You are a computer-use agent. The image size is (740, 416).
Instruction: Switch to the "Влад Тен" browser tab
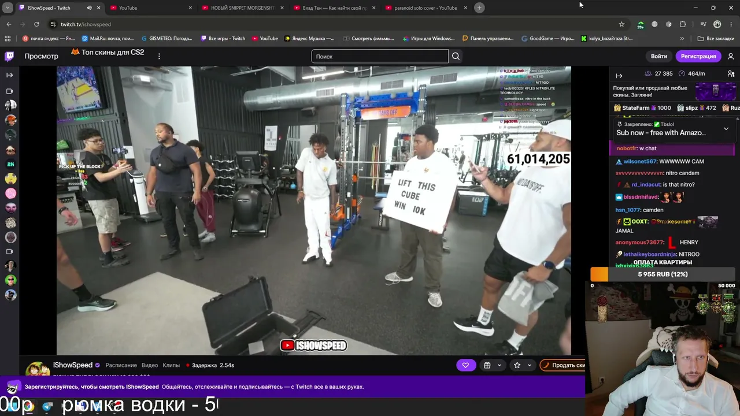[x=334, y=8]
